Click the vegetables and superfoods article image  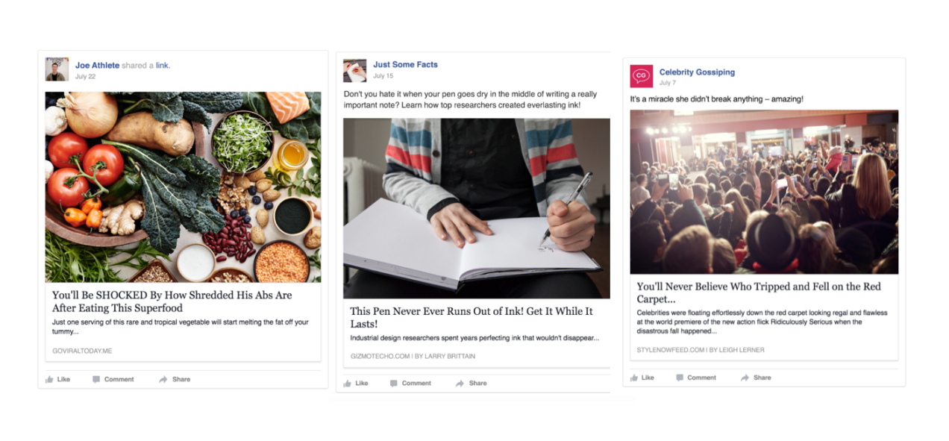(183, 187)
